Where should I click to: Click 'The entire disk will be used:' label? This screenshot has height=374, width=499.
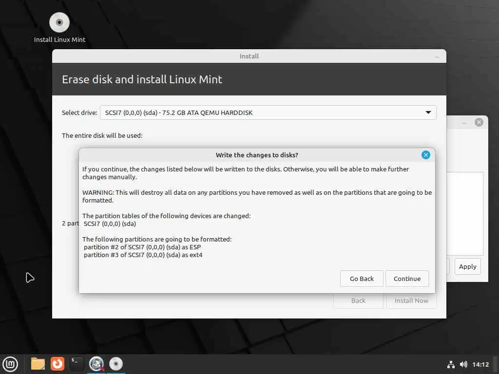coord(102,135)
